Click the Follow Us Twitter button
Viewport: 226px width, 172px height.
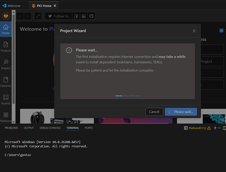tap(58, 16)
